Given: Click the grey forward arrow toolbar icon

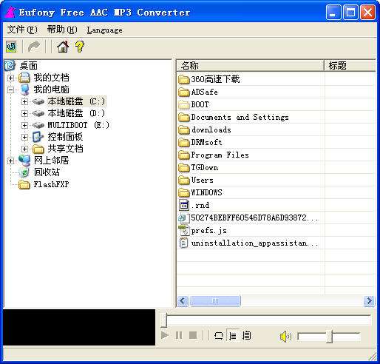Looking at the screenshot, I should (x=34, y=47).
